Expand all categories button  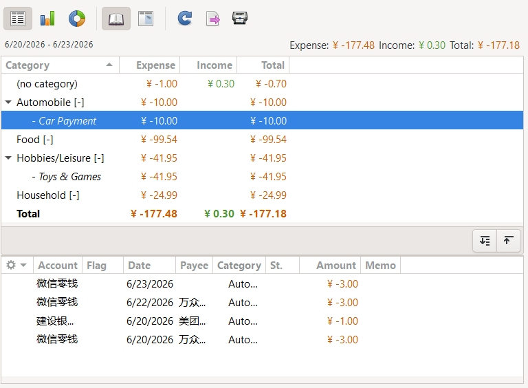click(485, 241)
